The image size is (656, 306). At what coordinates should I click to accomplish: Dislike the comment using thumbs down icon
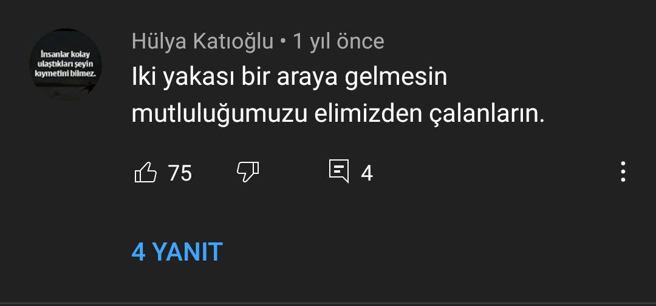click(248, 171)
